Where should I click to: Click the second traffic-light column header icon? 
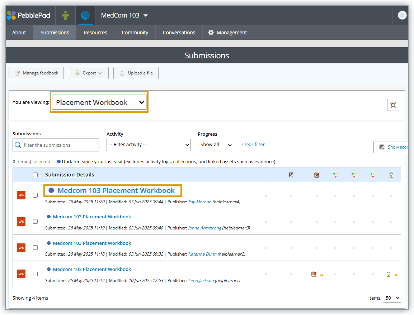354,175
